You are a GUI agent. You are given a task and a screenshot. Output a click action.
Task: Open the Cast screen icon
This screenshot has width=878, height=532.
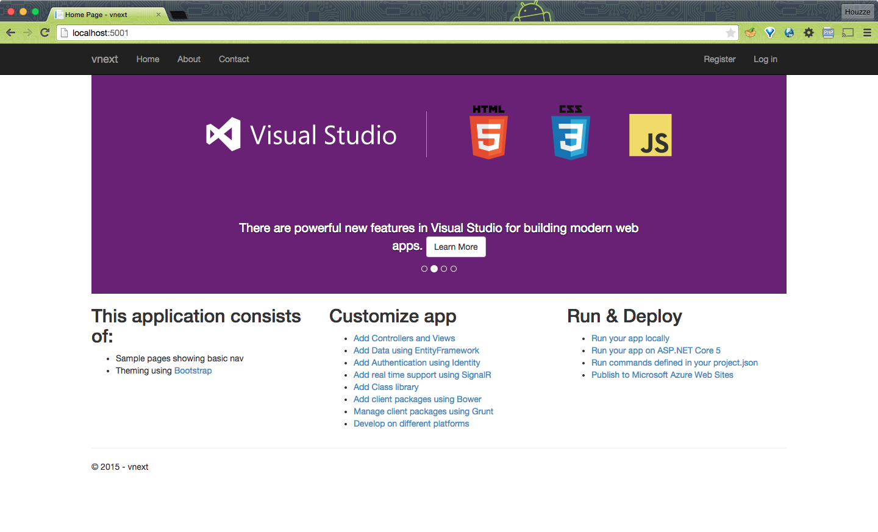(x=848, y=33)
